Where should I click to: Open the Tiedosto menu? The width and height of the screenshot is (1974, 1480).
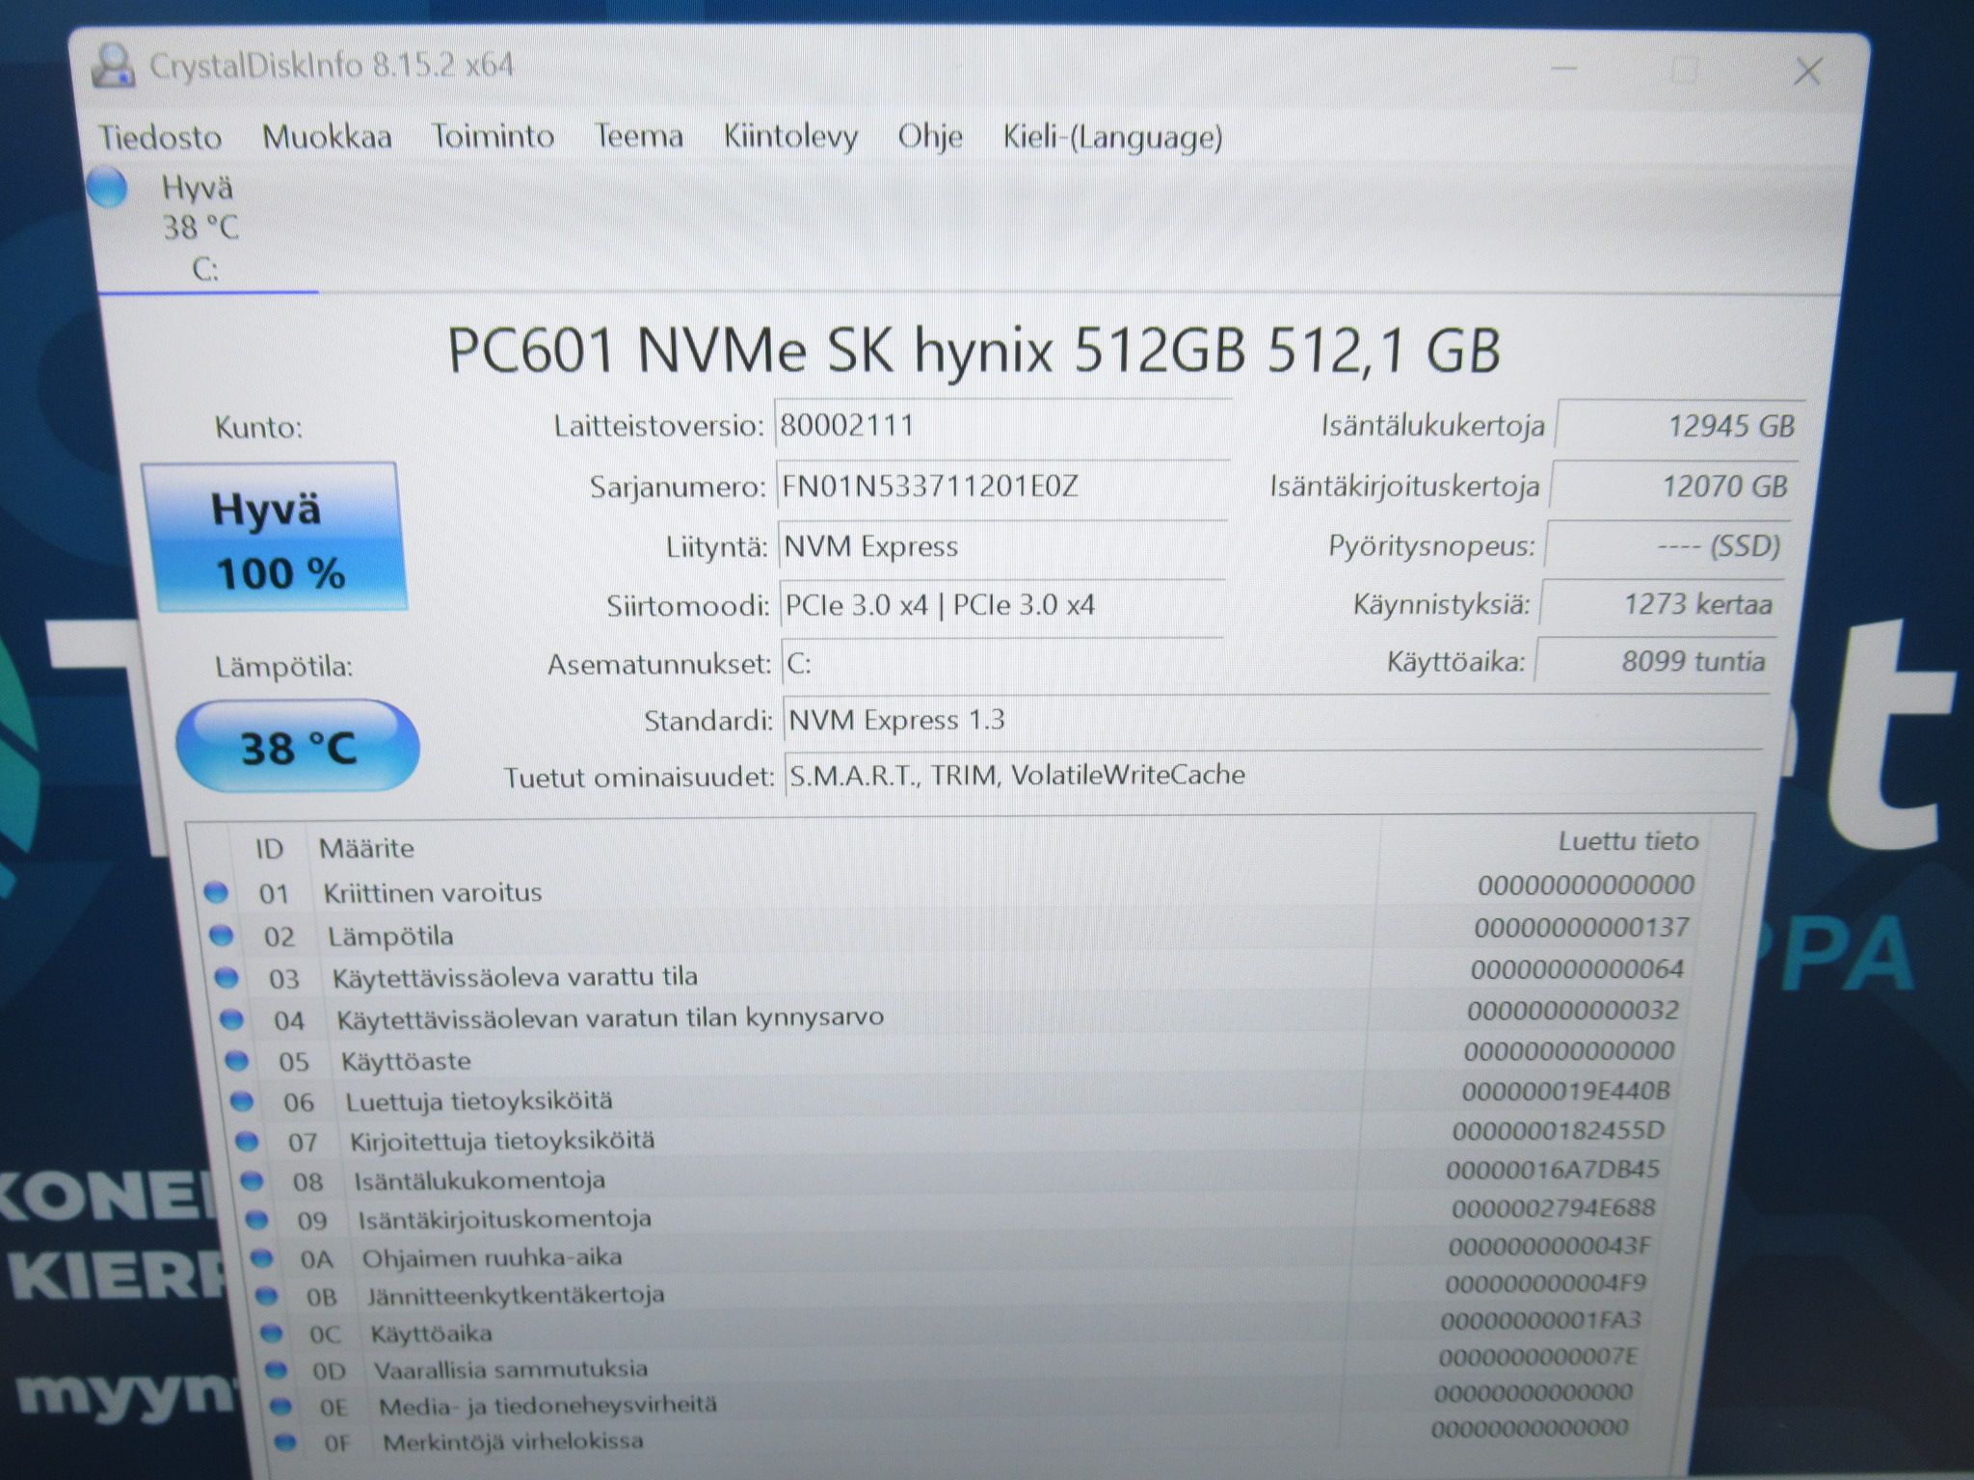(x=160, y=137)
